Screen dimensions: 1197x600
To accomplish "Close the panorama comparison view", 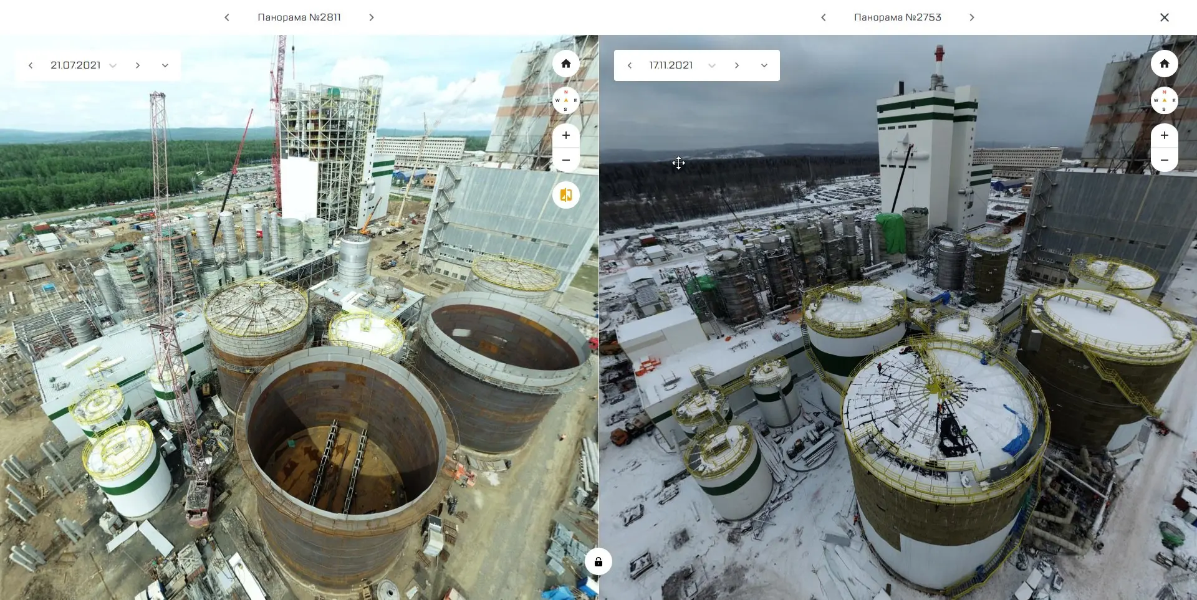I will click(x=1164, y=17).
